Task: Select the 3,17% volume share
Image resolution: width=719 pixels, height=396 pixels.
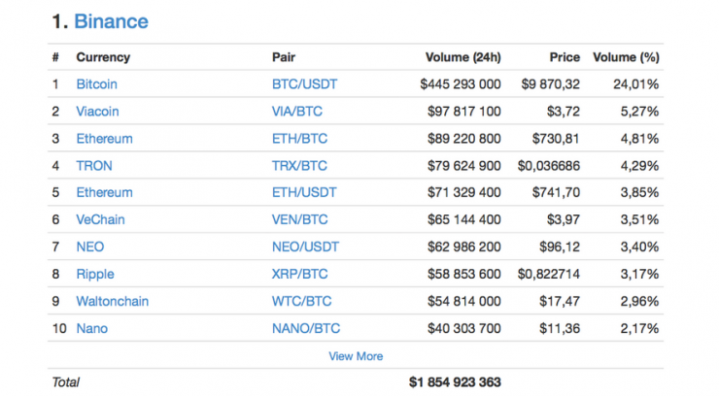Action: (x=639, y=275)
